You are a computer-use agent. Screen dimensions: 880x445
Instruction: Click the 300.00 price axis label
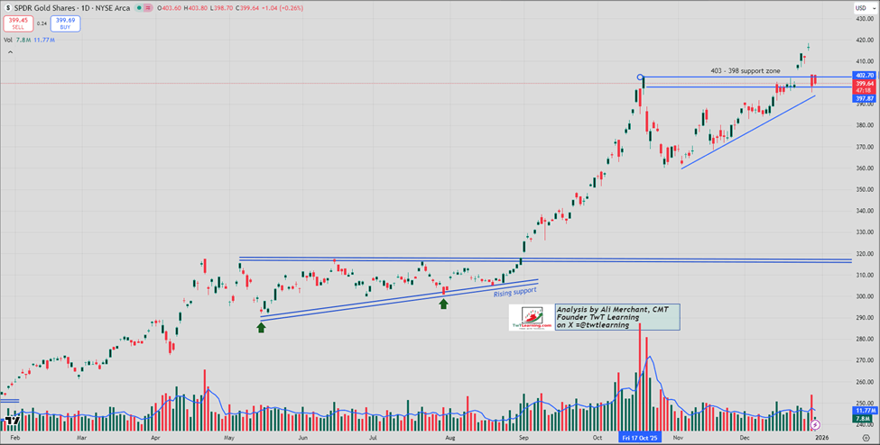pos(864,296)
